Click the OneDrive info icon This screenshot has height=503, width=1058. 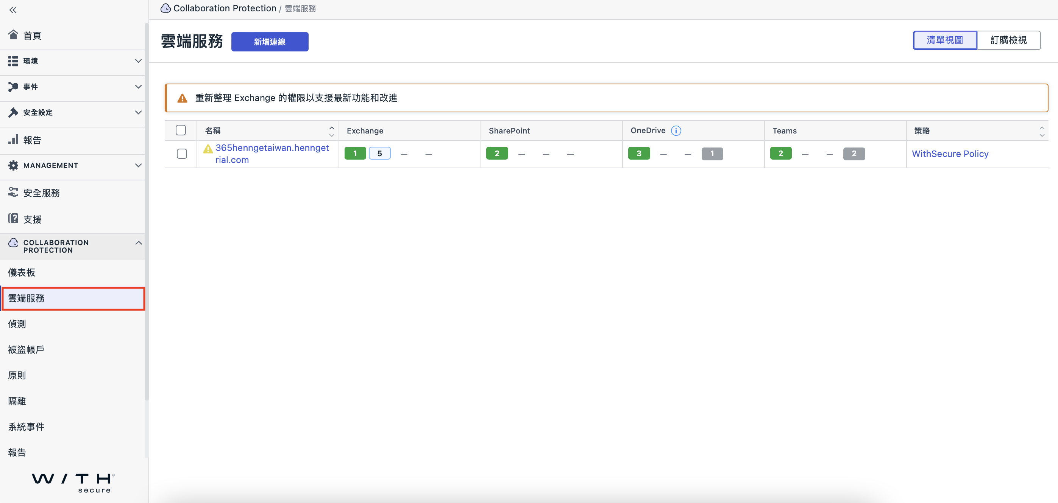(x=676, y=130)
